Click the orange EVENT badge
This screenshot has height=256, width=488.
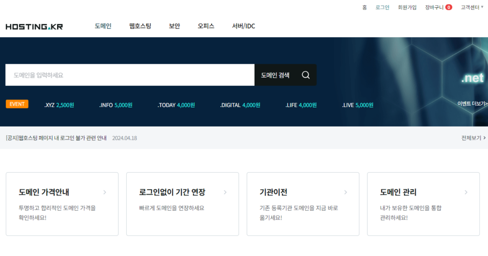(17, 104)
